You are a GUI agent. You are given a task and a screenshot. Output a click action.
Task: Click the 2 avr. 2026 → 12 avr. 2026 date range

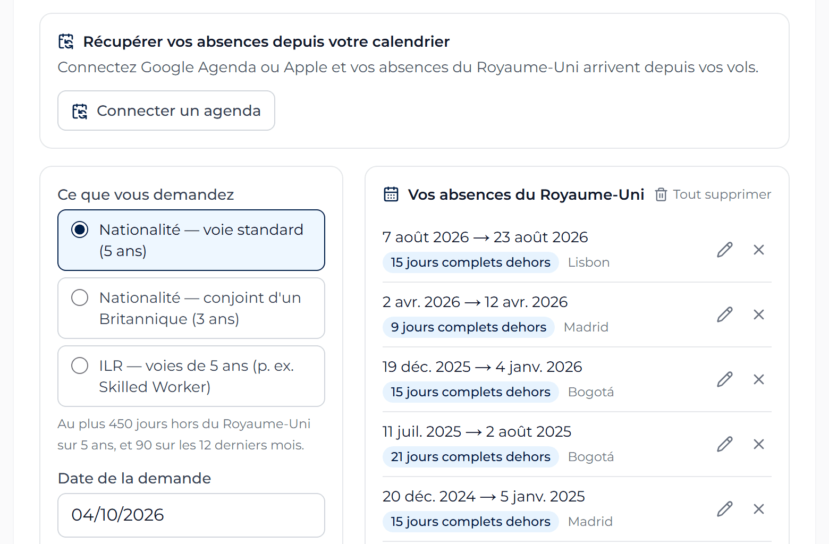[x=475, y=302]
